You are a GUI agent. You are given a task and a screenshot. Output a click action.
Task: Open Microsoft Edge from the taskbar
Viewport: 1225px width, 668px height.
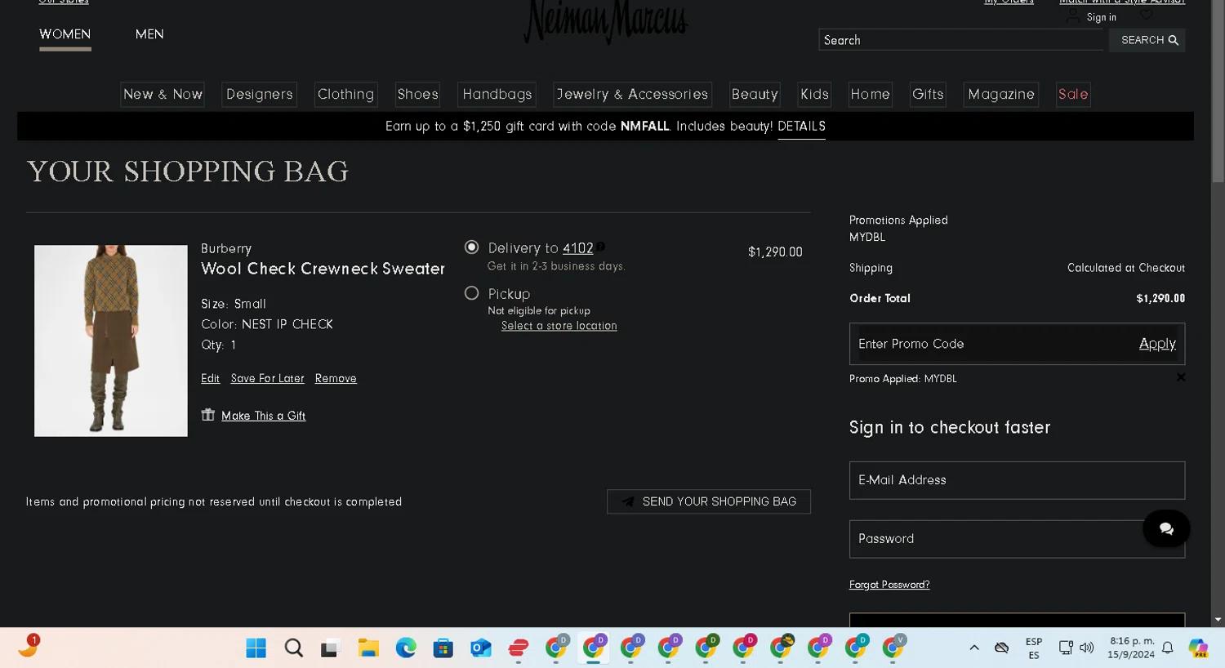[406, 648]
